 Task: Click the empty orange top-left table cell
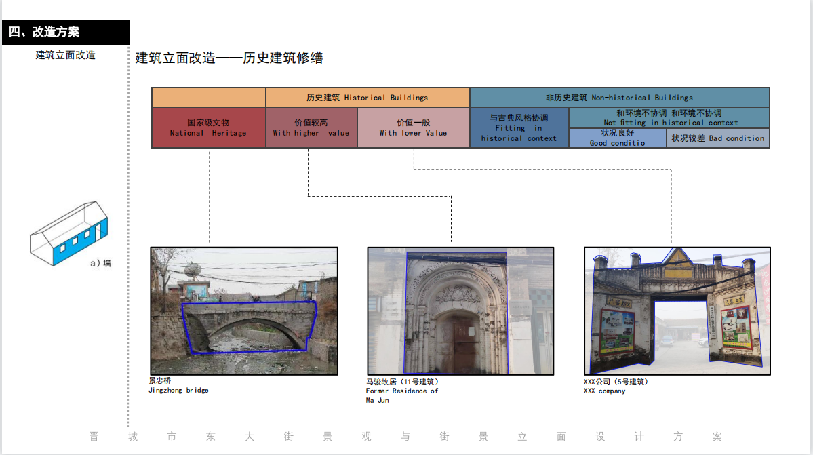pyautogui.click(x=208, y=98)
